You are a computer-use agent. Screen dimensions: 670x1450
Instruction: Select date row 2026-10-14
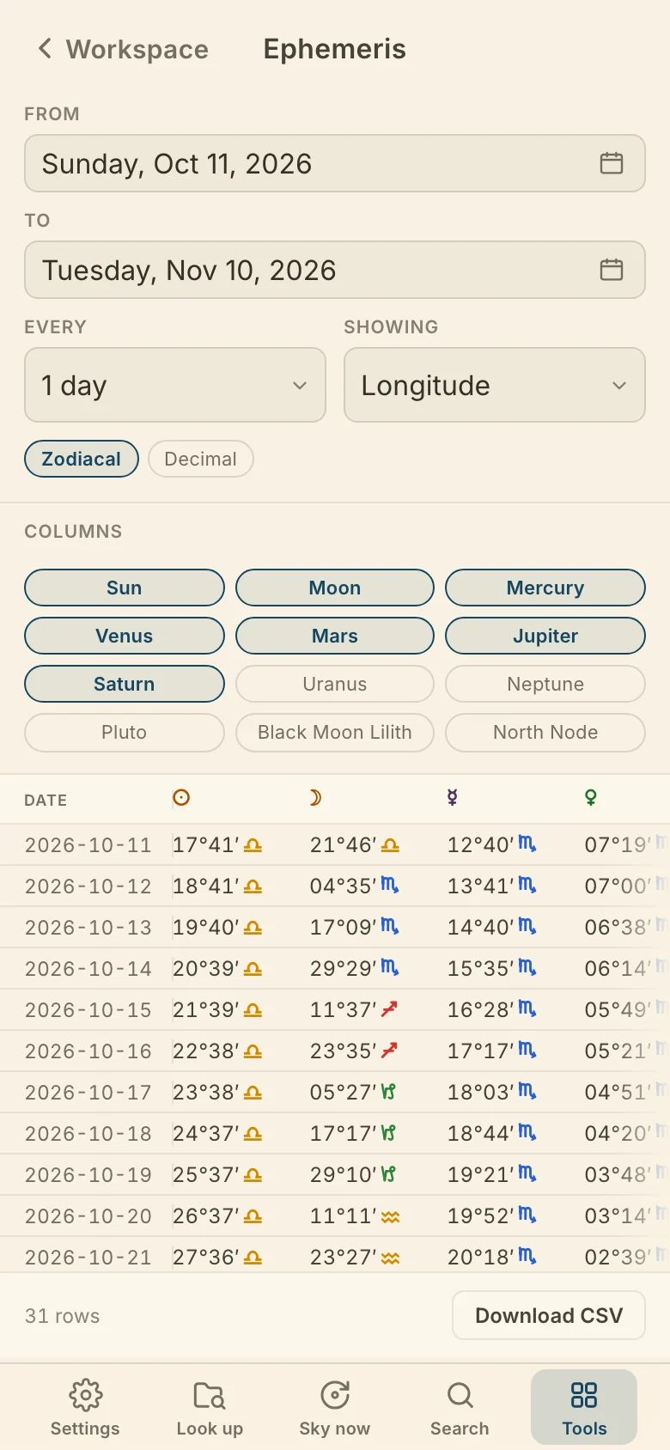(x=88, y=969)
